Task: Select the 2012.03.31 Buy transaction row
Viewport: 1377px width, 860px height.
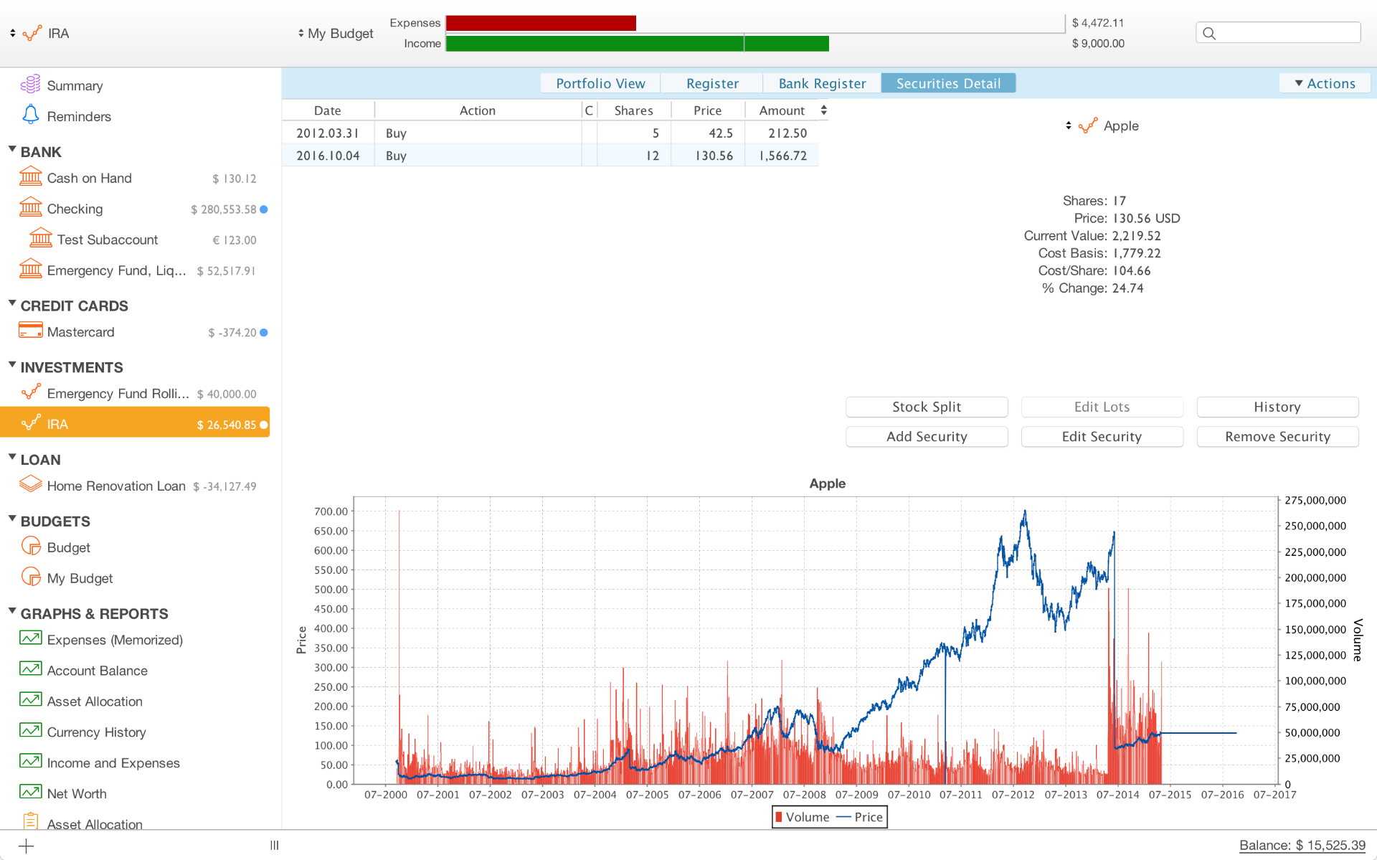Action: pyautogui.click(x=550, y=133)
